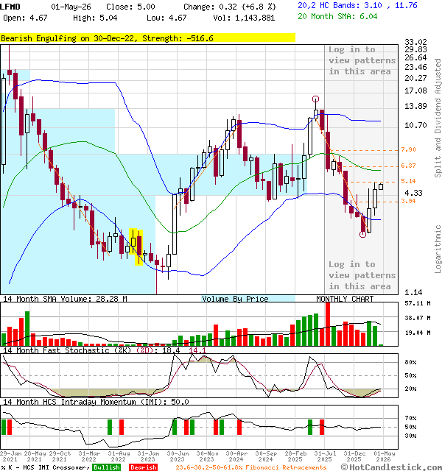Click the red circle marker at chart low
The width and height of the screenshot is (442, 471).
tap(363, 234)
